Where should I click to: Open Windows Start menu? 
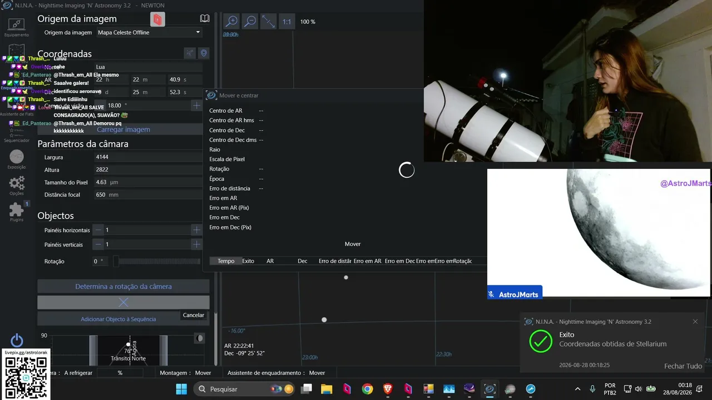(x=181, y=389)
